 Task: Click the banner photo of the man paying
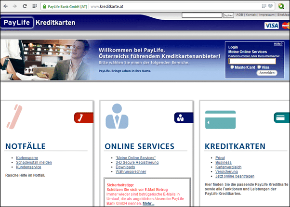point(46,60)
